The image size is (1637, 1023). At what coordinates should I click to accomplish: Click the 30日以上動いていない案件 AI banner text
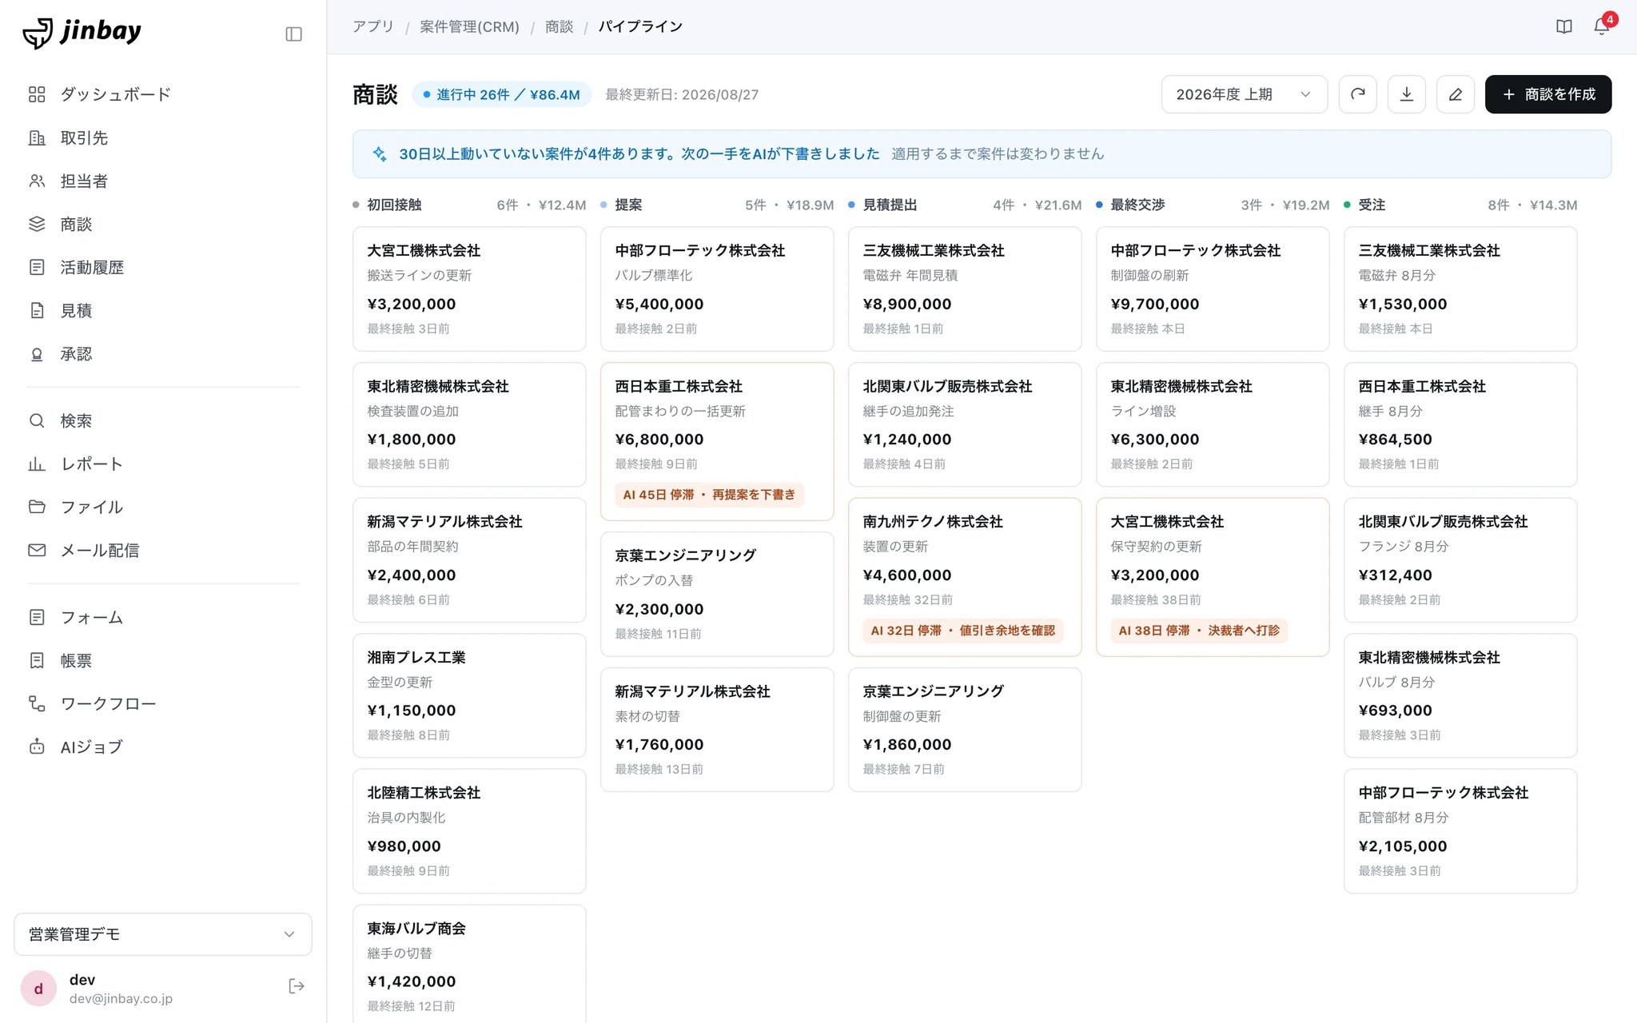coord(639,153)
